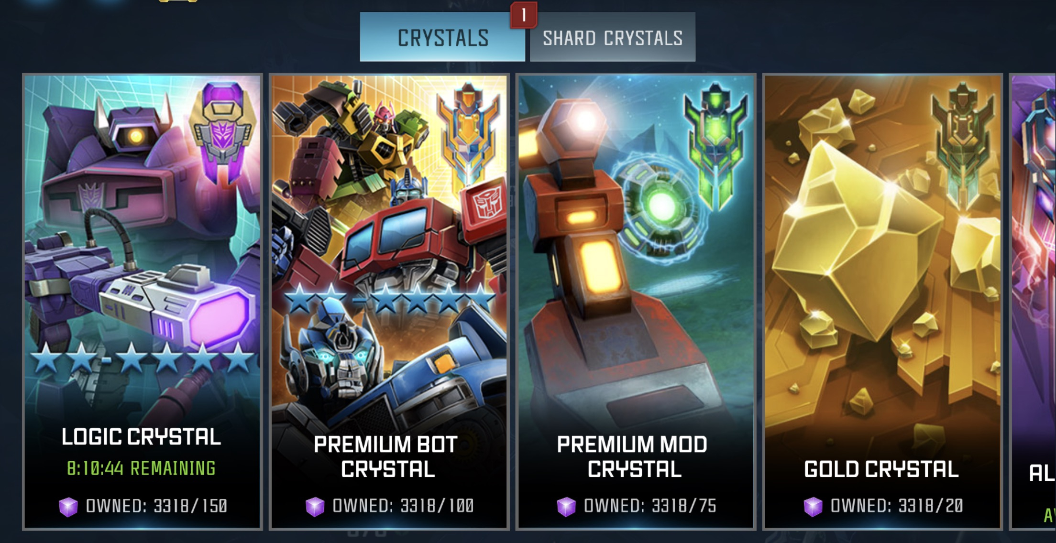Open the Premium Mod Crystal title
1056x543 pixels.
pyautogui.click(x=633, y=456)
